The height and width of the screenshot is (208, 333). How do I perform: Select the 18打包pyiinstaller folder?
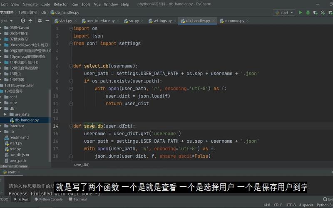19,85
